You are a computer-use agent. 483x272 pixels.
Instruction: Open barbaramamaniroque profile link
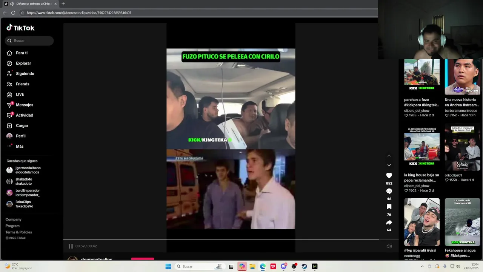[461, 111]
